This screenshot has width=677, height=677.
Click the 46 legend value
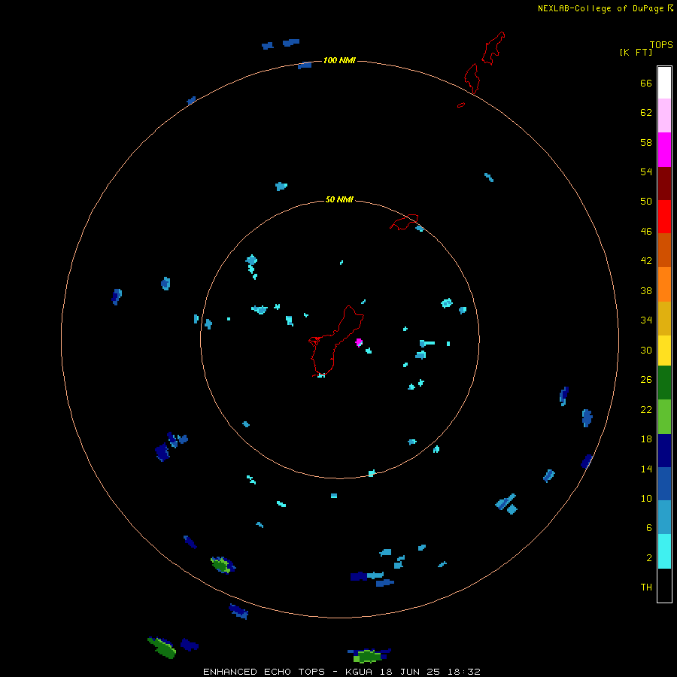click(x=646, y=232)
